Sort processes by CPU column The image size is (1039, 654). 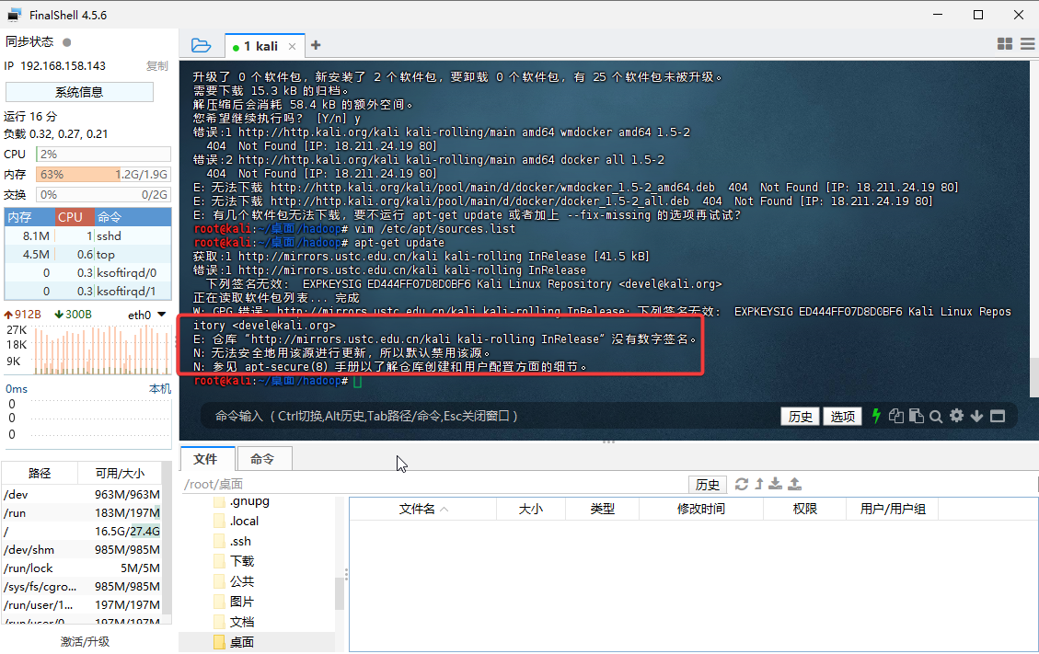[x=74, y=217]
